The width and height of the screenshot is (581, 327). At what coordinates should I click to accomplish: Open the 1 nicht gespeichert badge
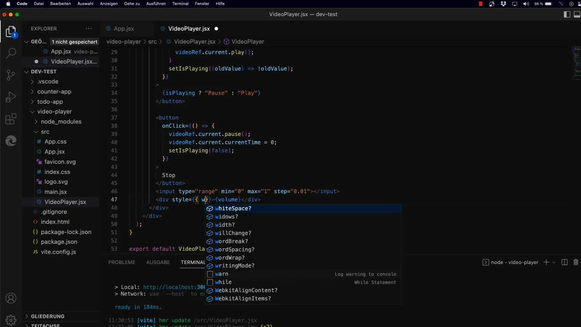(x=74, y=42)
